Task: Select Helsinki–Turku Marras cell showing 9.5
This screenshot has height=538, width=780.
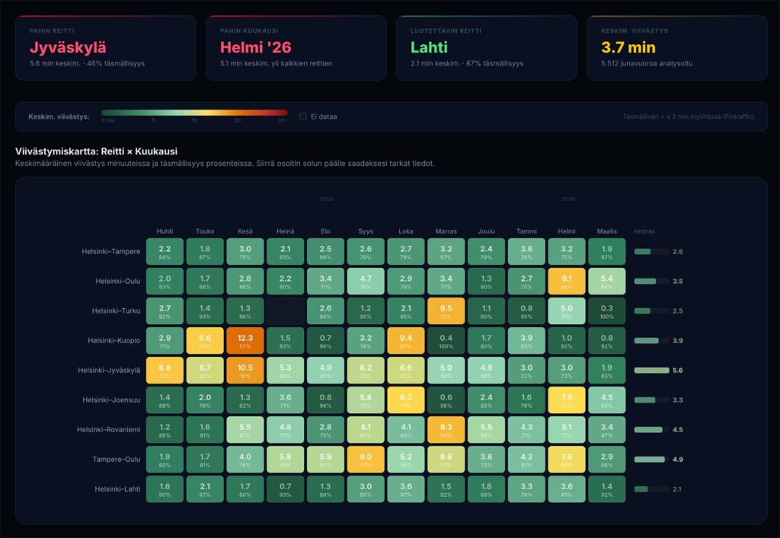Action: tap(446, 311)
